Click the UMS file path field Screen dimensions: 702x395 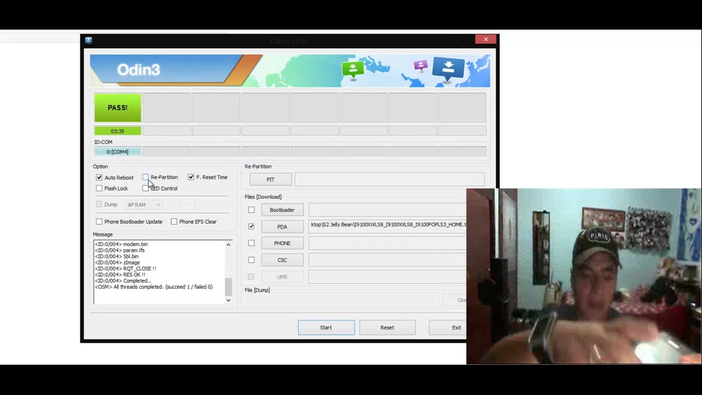[387, 276]
